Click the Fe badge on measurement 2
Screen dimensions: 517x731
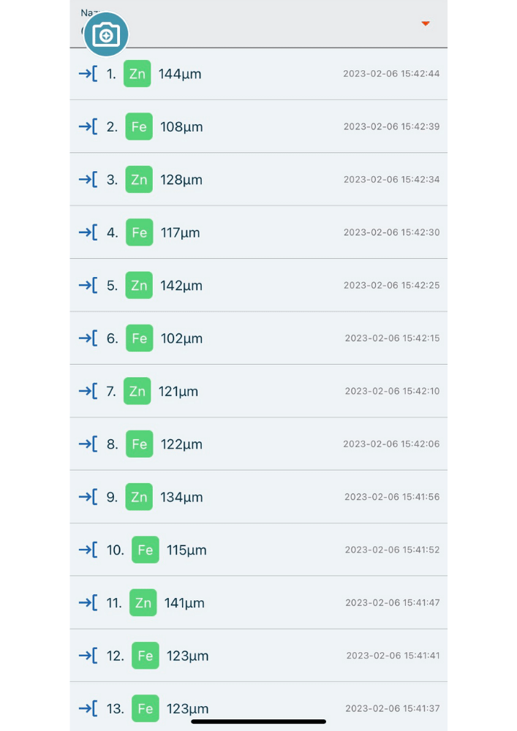[139, 126]
